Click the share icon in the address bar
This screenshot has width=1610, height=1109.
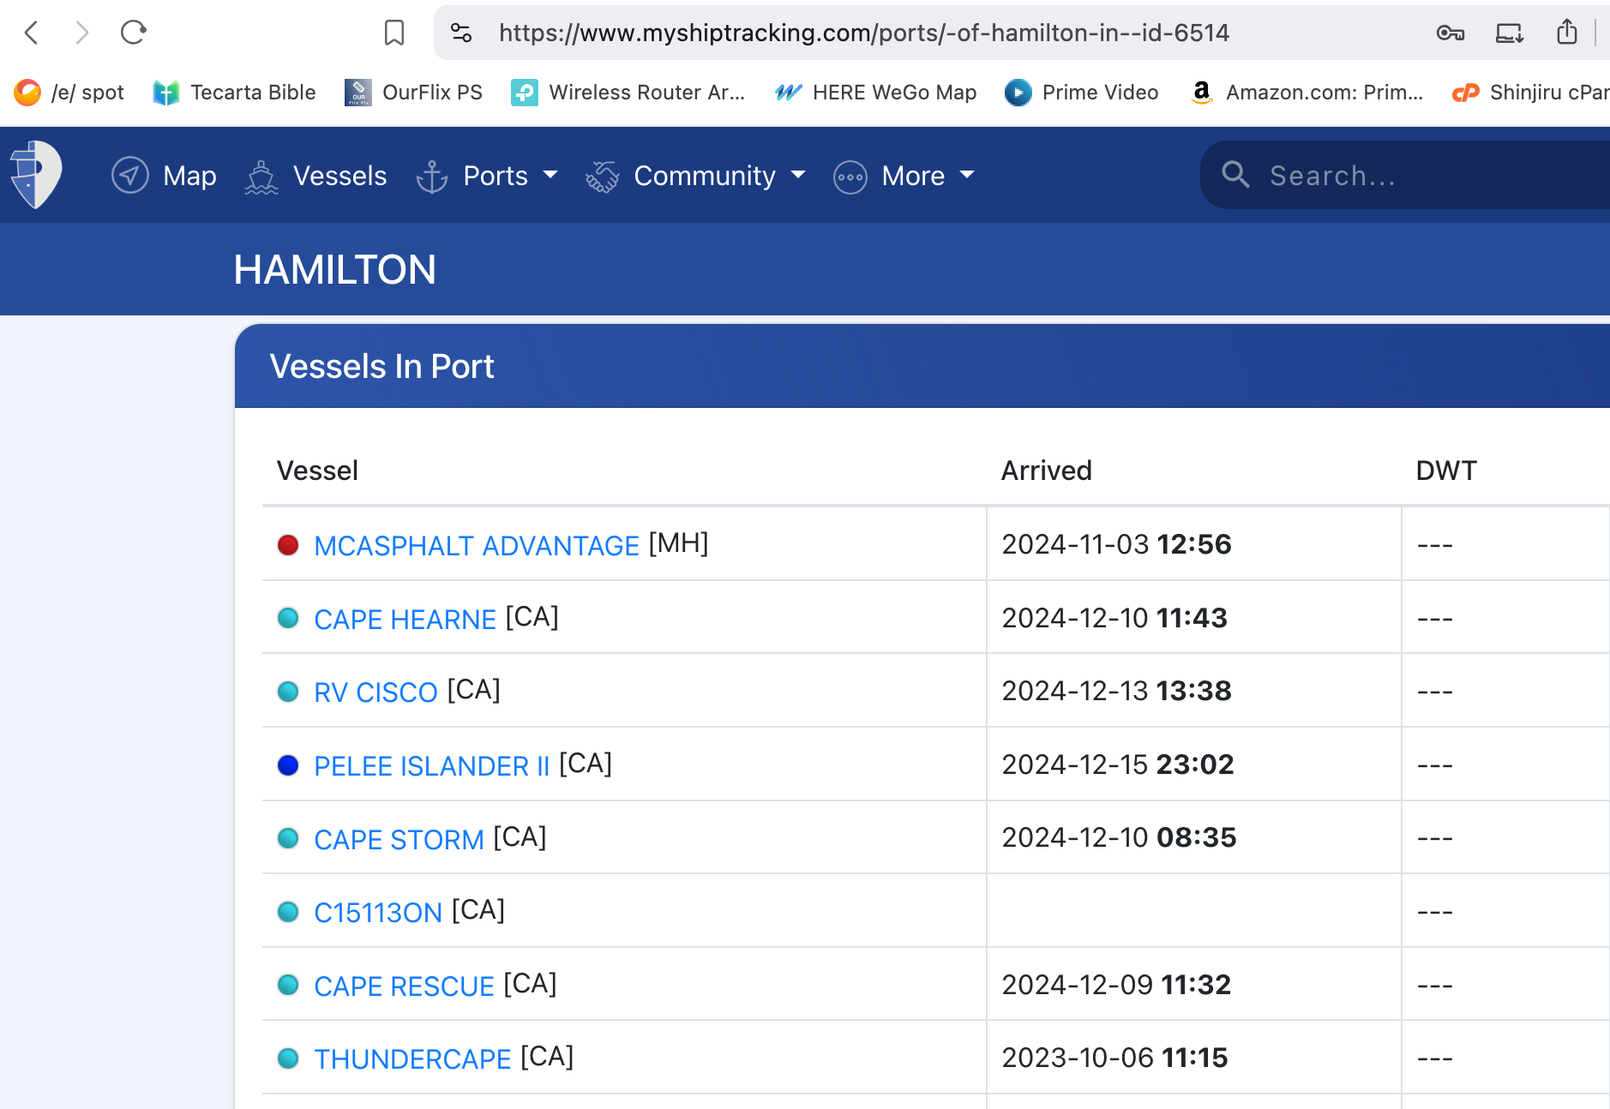tap(1568, 33)
